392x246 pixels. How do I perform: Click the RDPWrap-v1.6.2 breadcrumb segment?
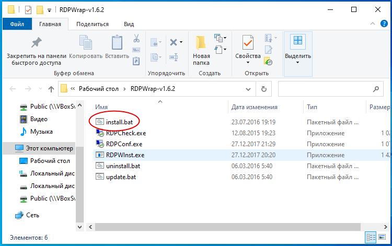click(x=153, y=89)
